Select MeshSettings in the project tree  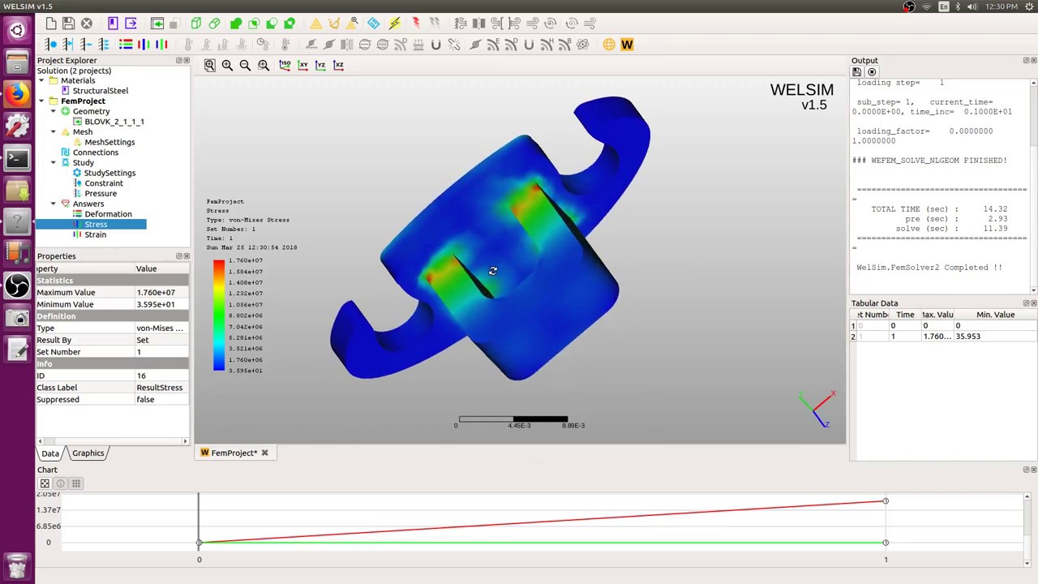click(109, 142)
